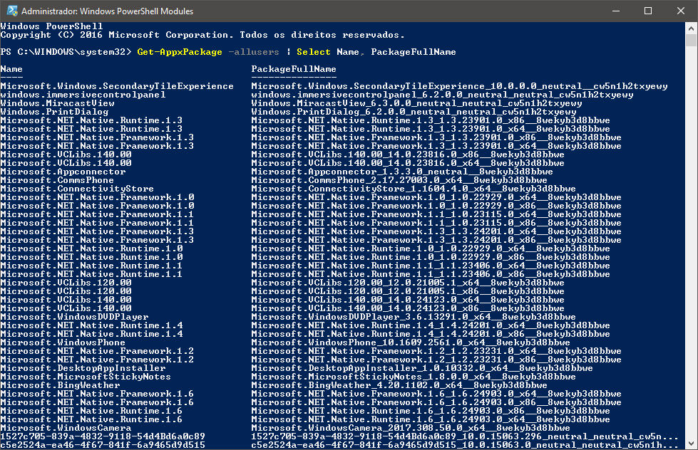Click Windows.MiracastView in Name column
This screenshot has height=450, width=698.
(x=58, y=103)
